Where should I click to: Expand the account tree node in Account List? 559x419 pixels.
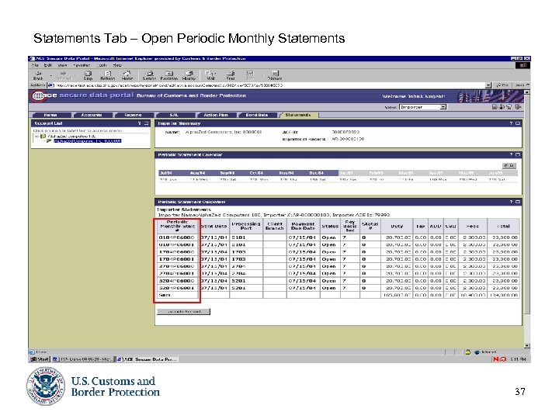pos(36,137)
